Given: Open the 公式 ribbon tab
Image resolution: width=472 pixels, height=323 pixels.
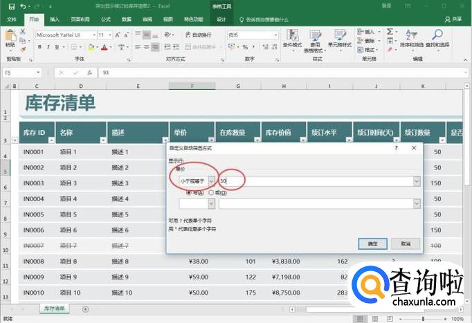Looking at the screenshot, I should [x=105, y=20].
